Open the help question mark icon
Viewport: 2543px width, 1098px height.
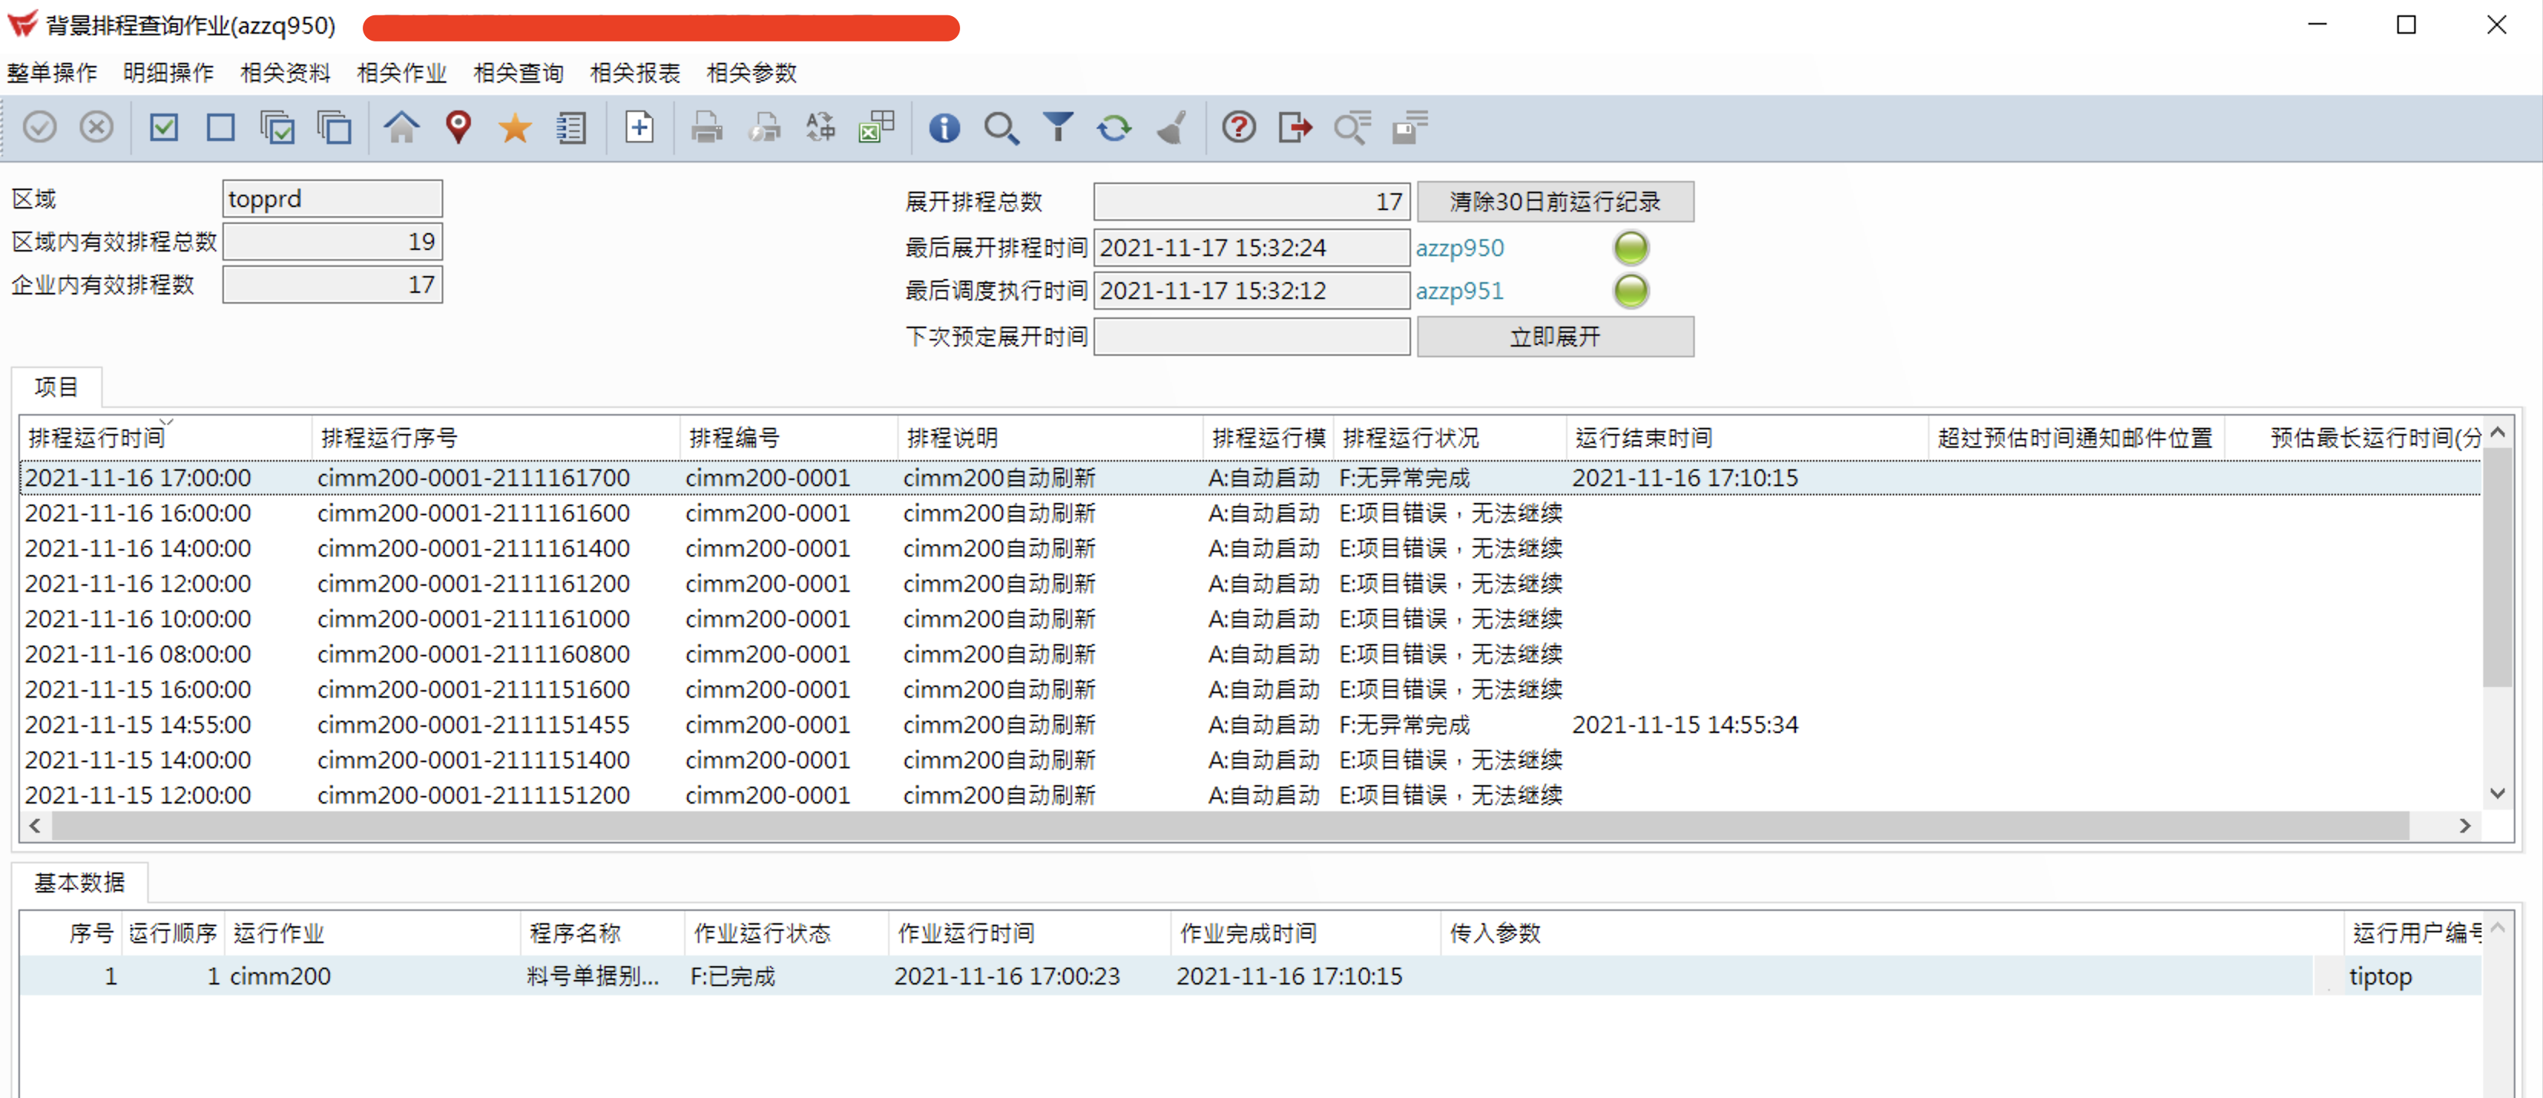[x=1238, y=127]
